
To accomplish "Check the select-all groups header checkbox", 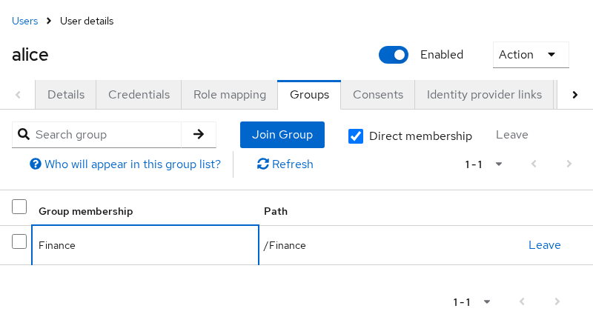I will 19,207.
